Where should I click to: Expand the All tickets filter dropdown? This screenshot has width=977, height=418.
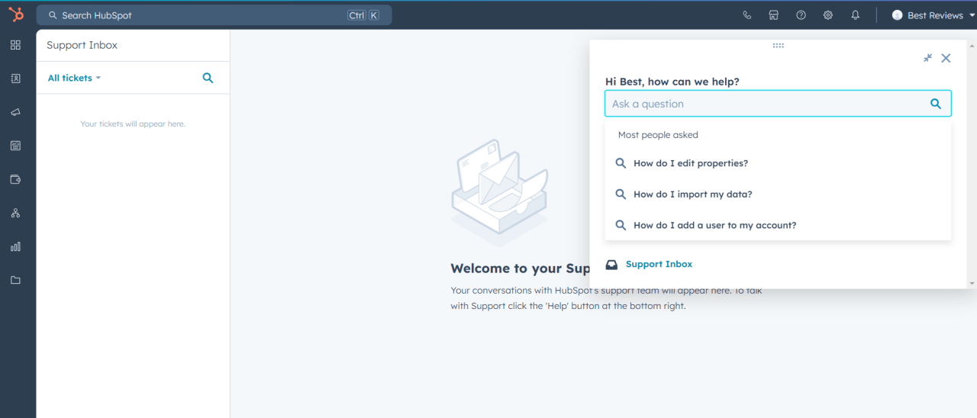(x=74, y=78)
